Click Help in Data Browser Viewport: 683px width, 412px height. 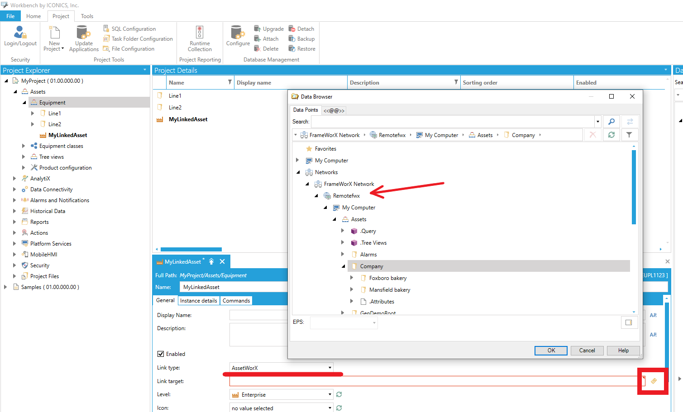(623, 350)
